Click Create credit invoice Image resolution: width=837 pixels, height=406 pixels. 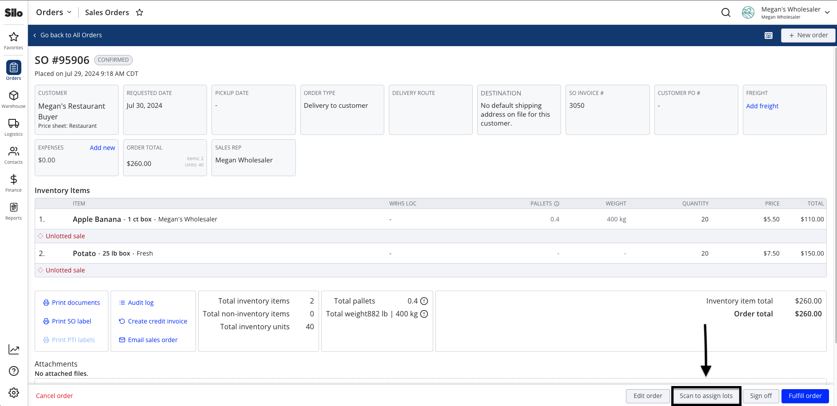(153, 321)
